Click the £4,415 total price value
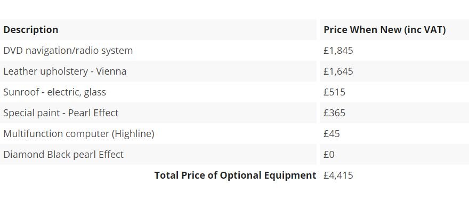Screen dimensions: 469x200 click(338, 175)
